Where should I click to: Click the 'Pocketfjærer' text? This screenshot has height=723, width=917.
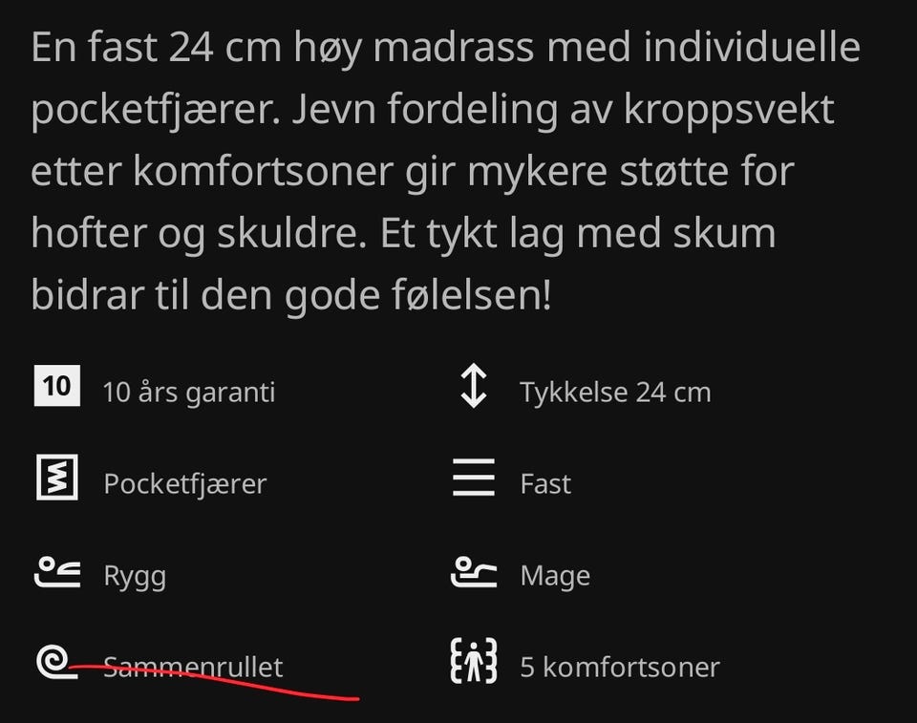[x=184, y=484]
